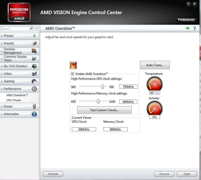Expand Desktop Management category
Viewport: 201px width, 180px height.
click(x=20, y=51)
